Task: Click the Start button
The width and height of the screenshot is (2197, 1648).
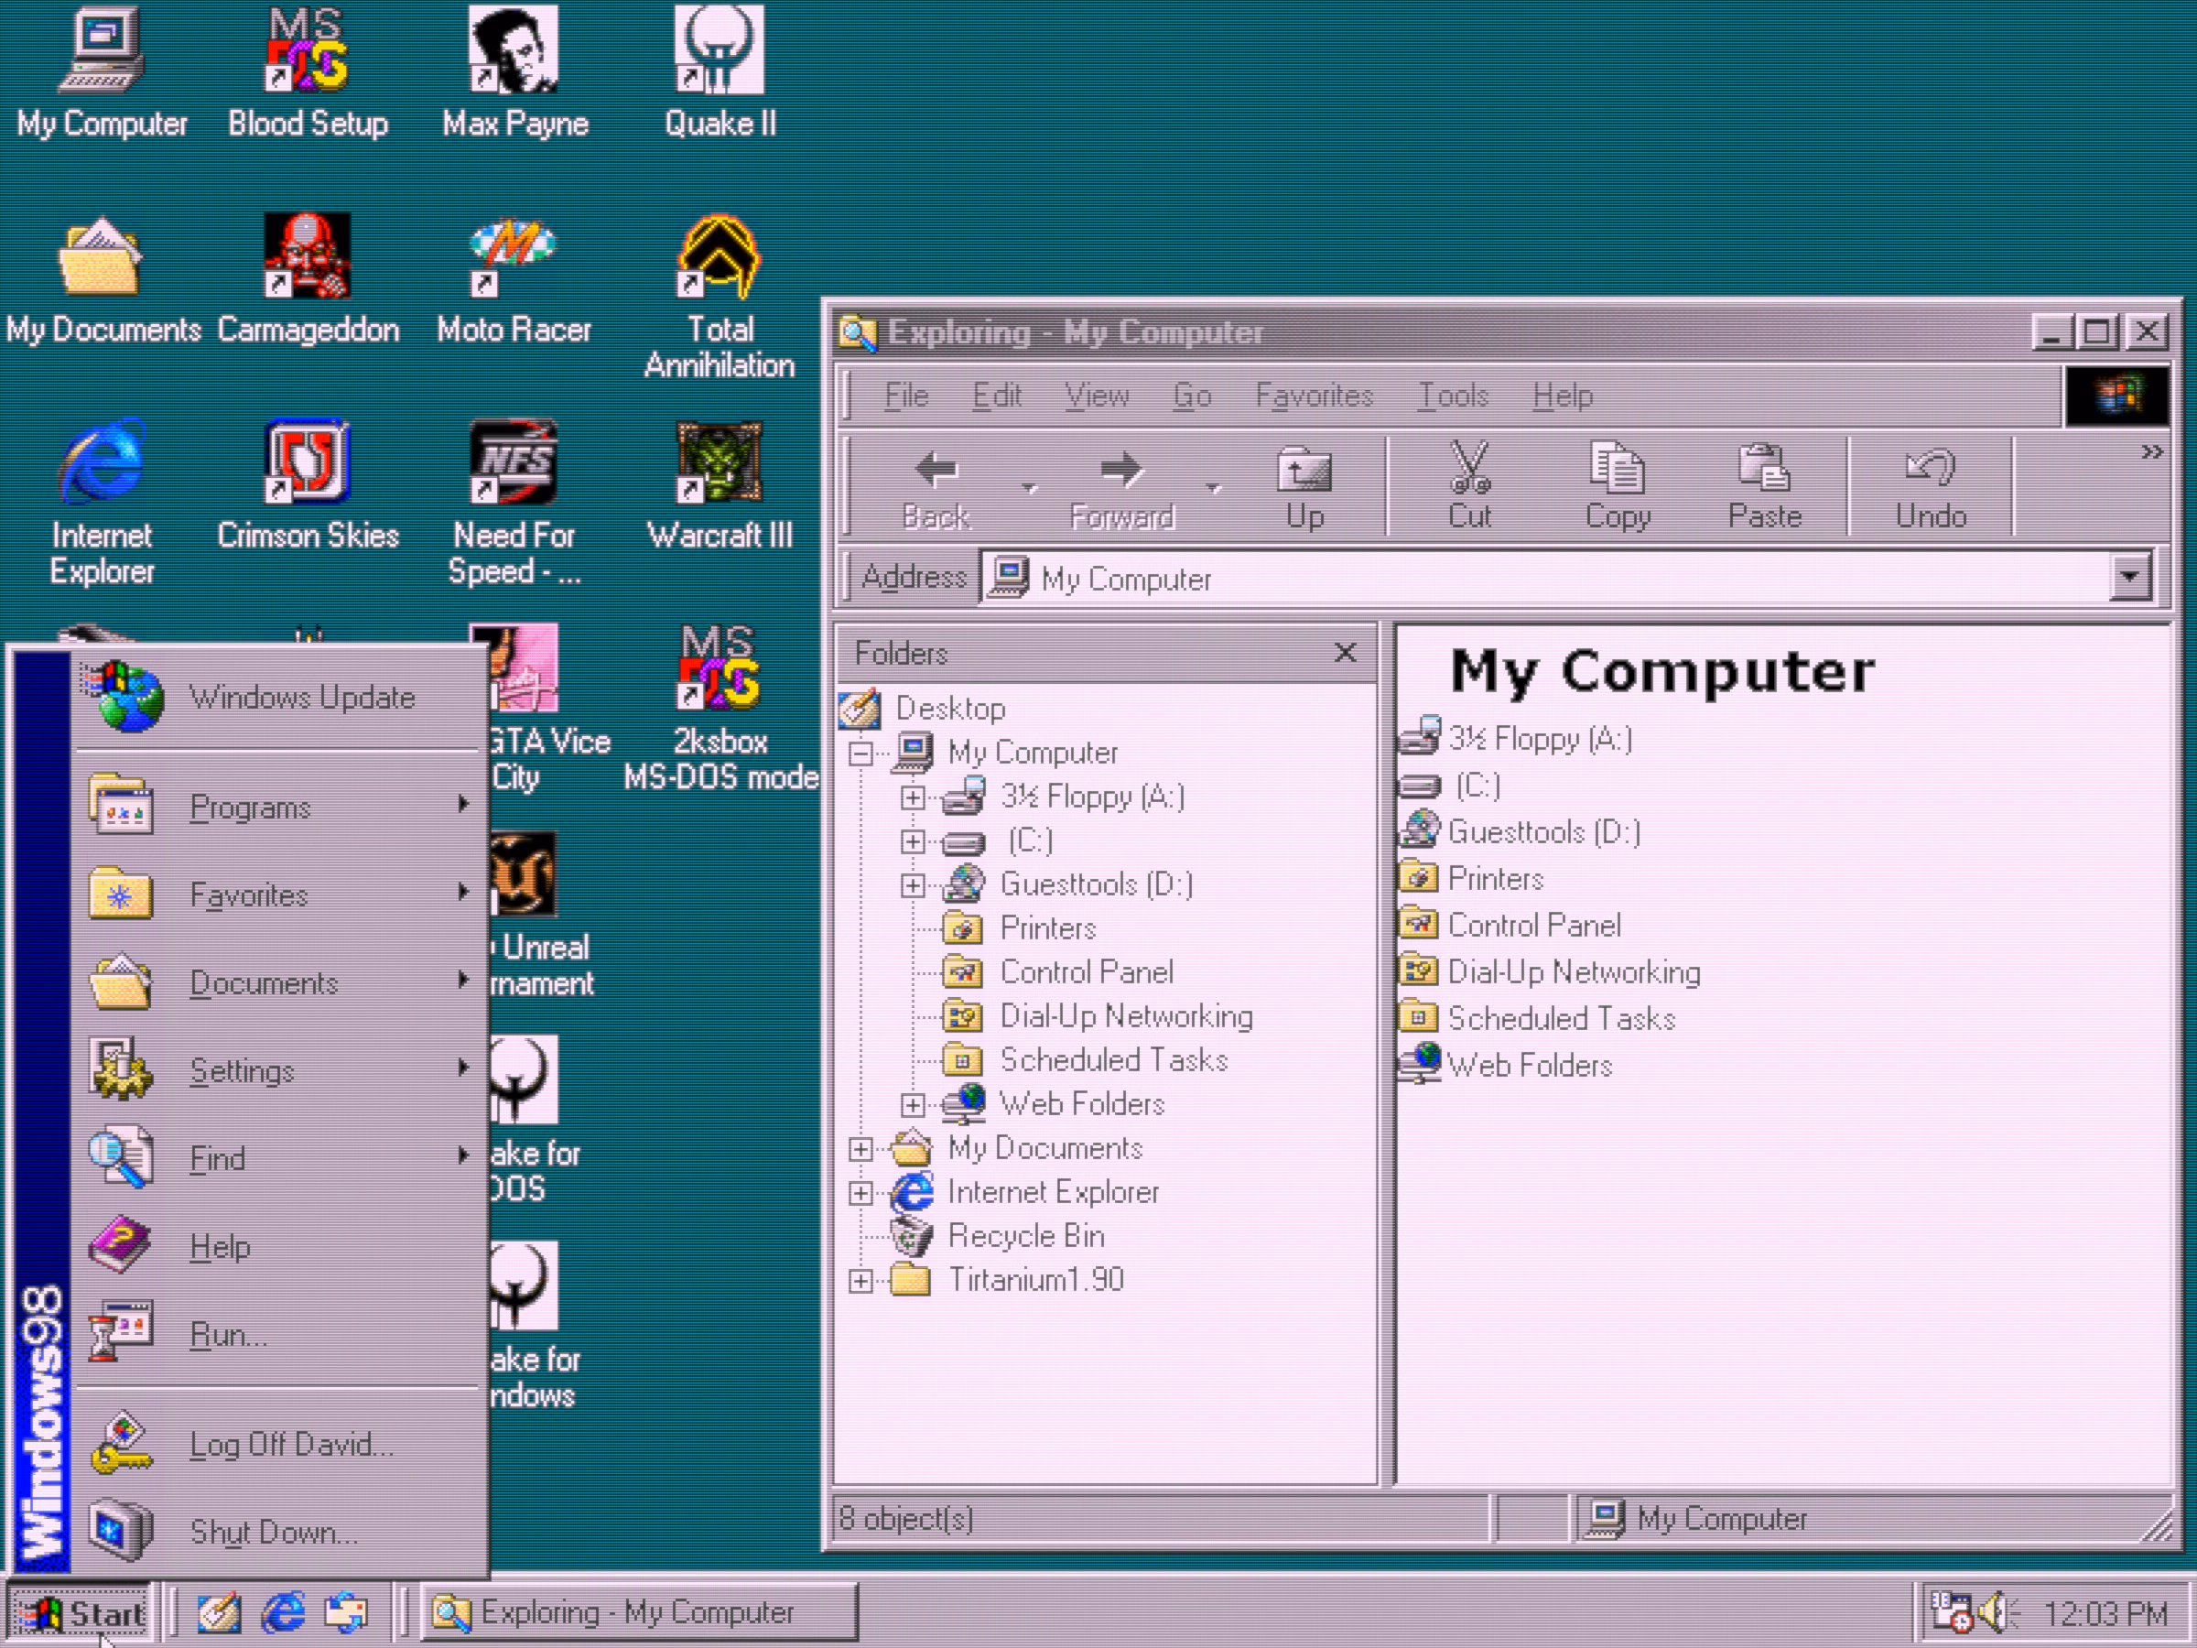Action: [x=81, y=1613]
